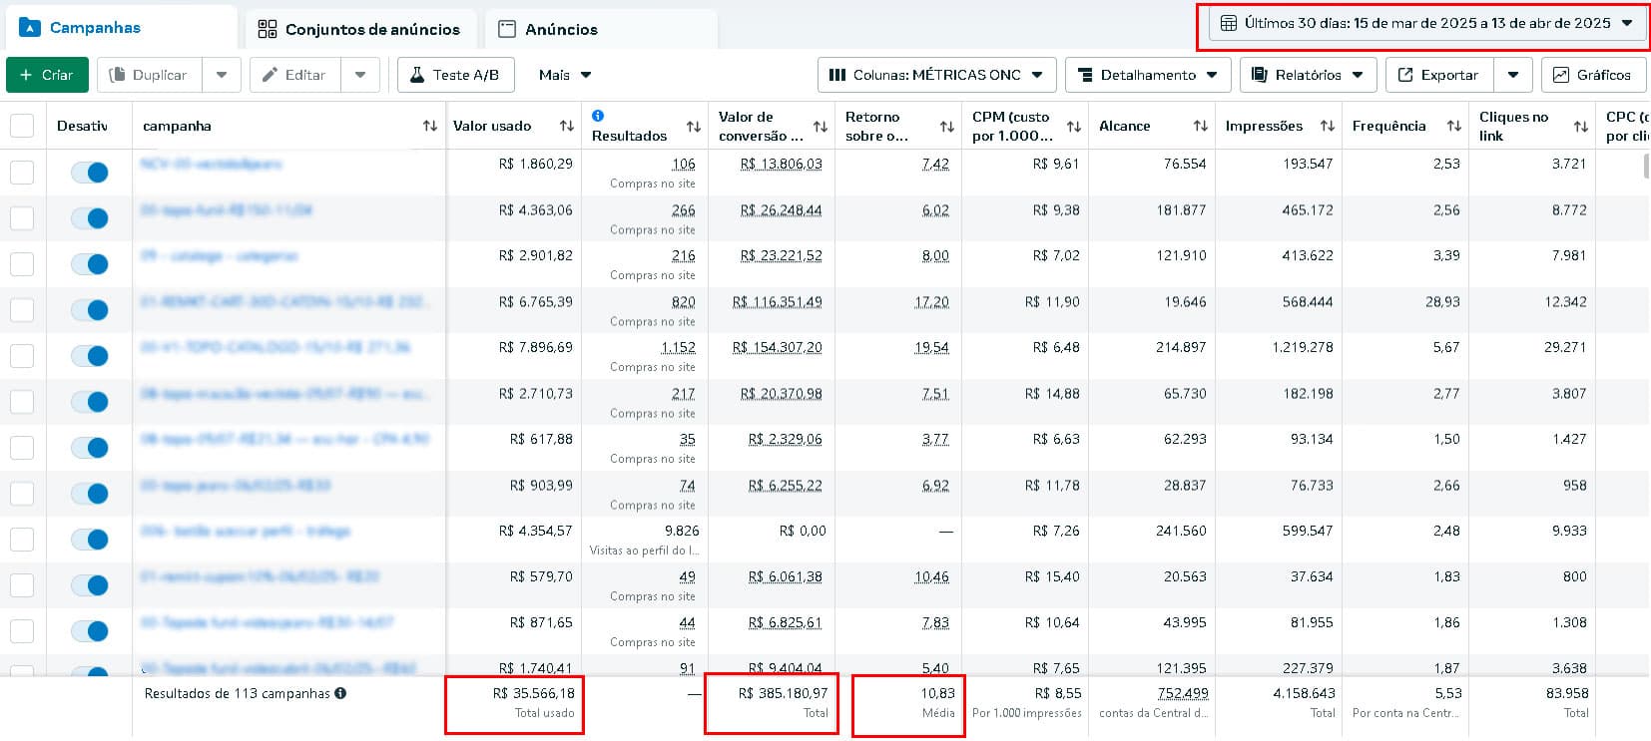Image resolution: width=1651 pixels, height=741 pixels.
Task: Click the flask icon on Teste A/B
Action: (x=417, y=75)
